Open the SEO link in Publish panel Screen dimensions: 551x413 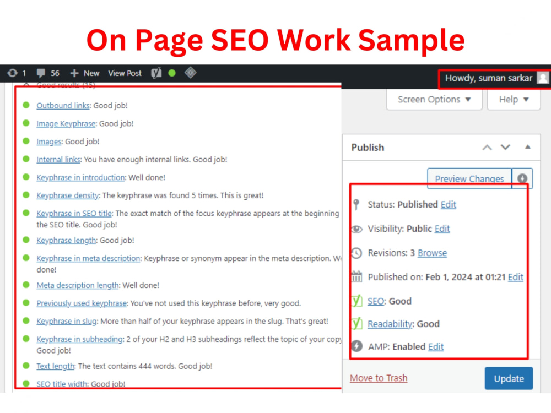376,301
